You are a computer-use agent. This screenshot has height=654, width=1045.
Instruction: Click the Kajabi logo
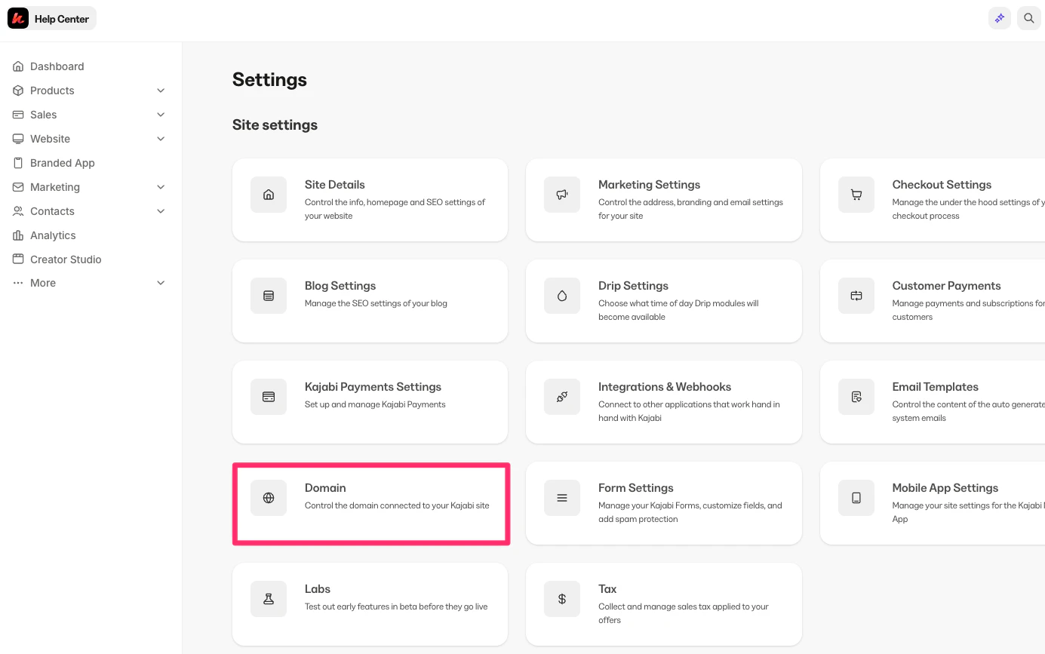point(17,17)
